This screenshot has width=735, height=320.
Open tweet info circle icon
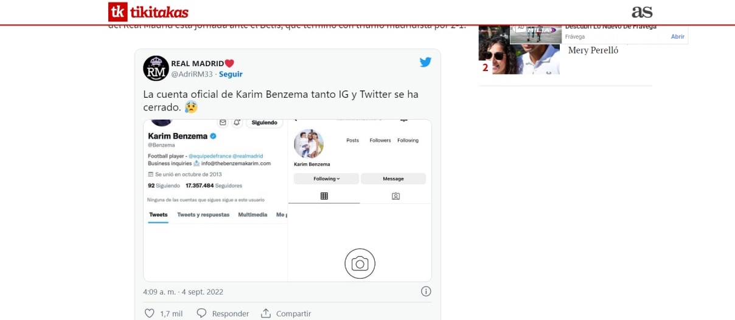click(427, 291)
